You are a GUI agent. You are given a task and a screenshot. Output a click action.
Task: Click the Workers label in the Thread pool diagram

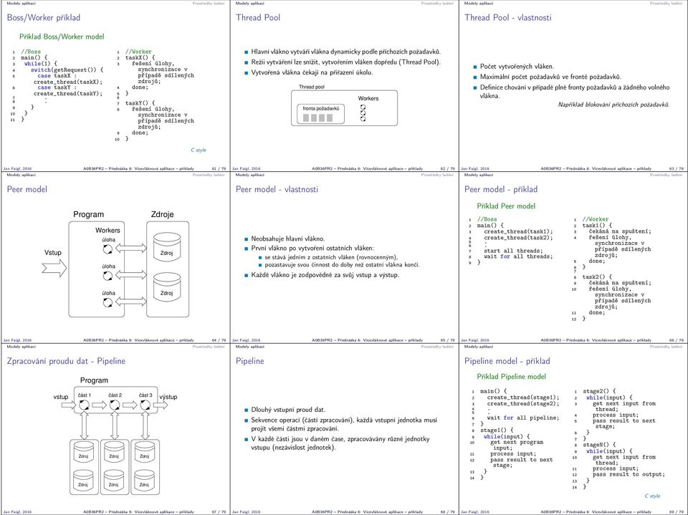point(368,98)
